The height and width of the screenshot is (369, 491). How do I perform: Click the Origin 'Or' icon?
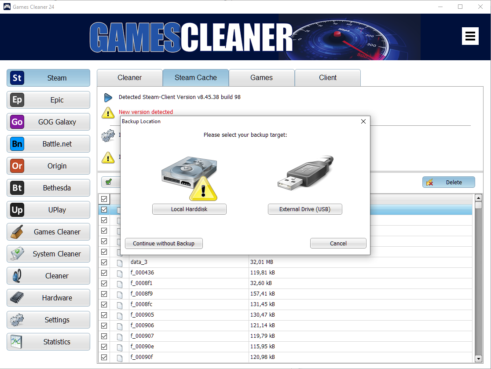click(x=17, y=166)
